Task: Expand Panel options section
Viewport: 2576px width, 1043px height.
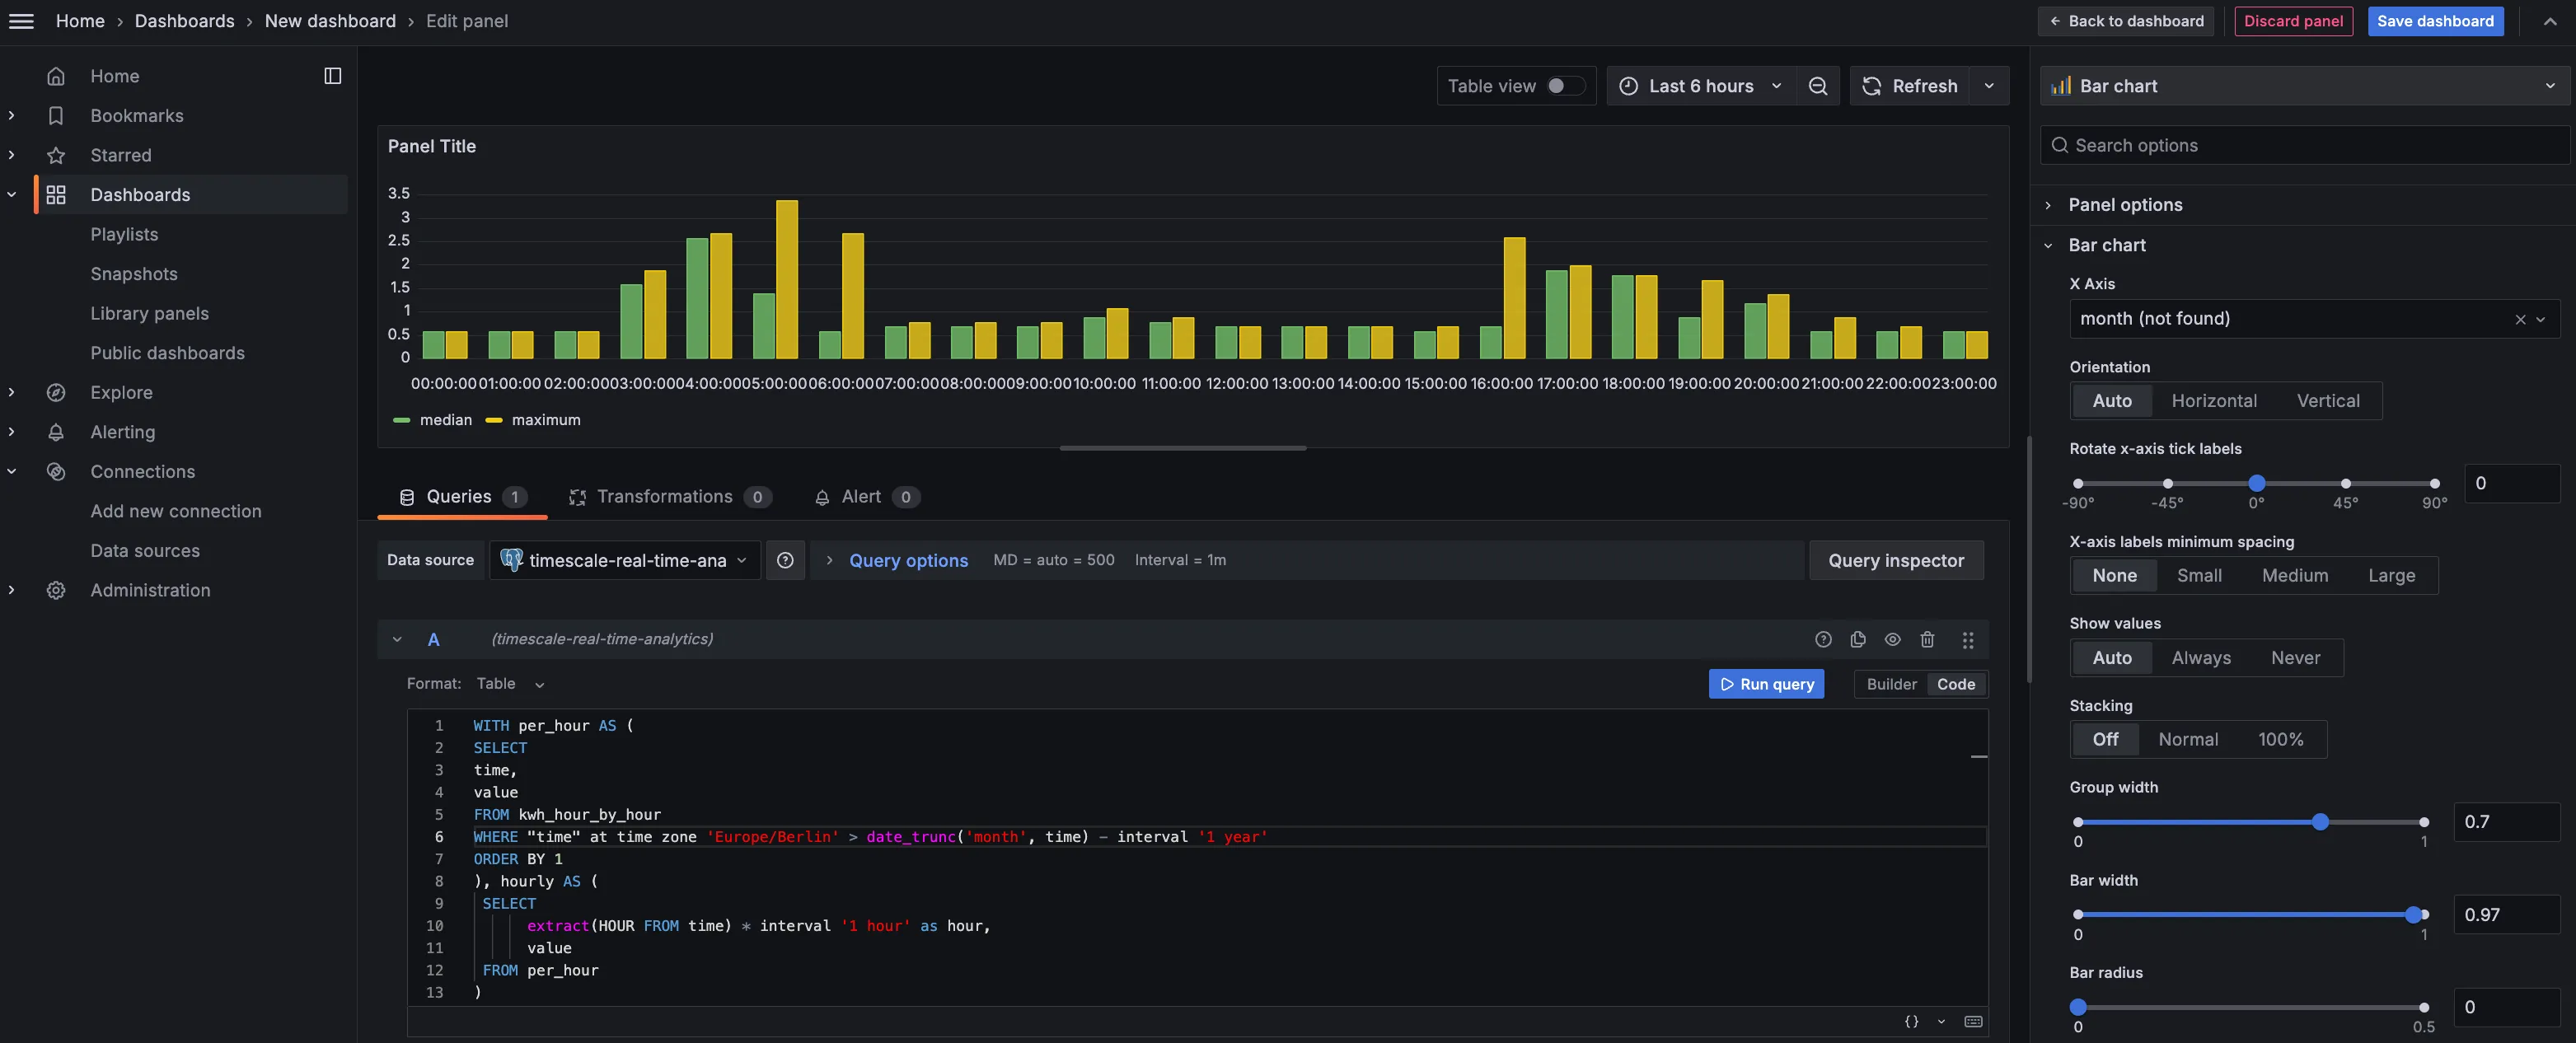Action: coord(2125,205)
